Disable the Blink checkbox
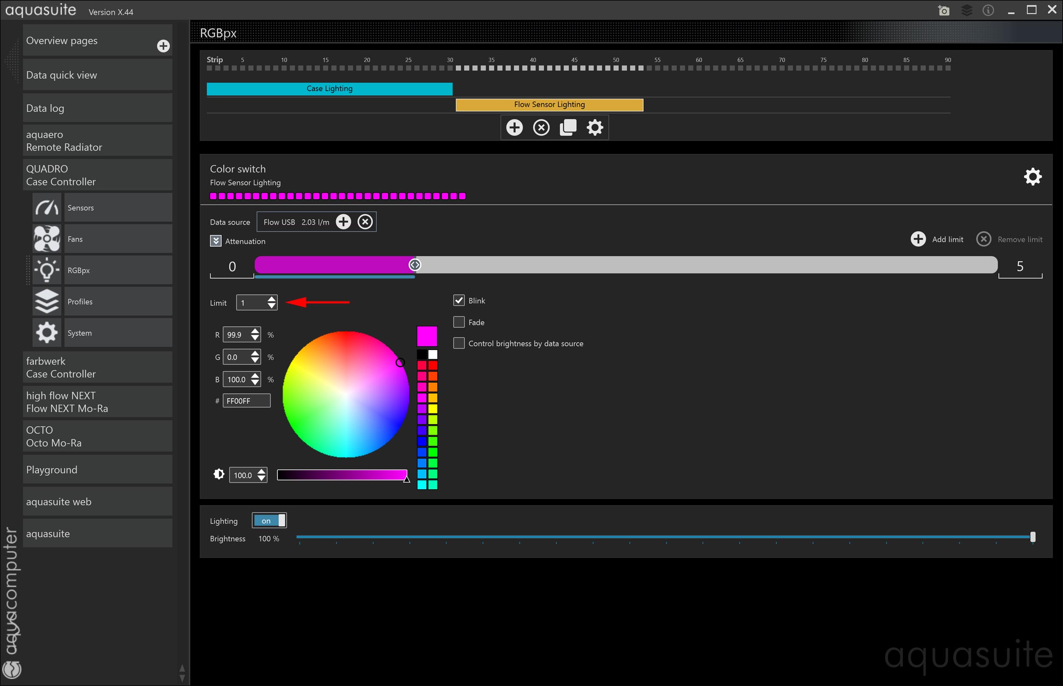Viewport: 1063px width, 686px height. (x=458, y=301)
